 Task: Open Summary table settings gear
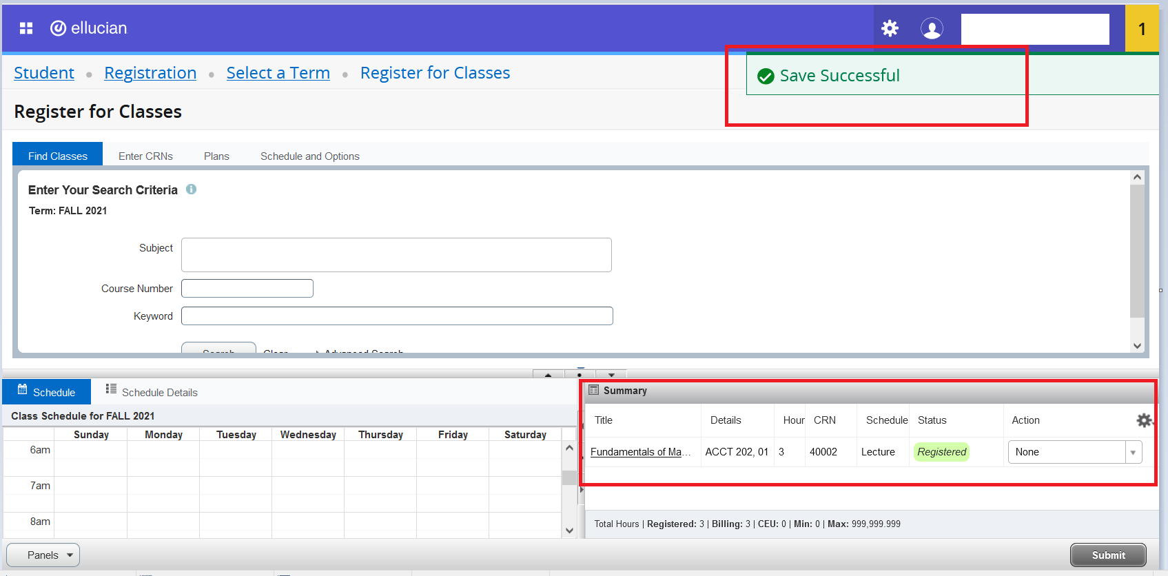[1144, 420]
